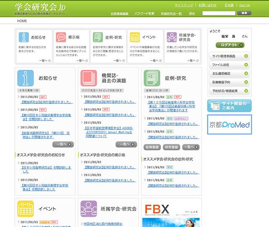
Task: Click the yellow イベント calendar icon in top row
Action: (x=135, y=37)
